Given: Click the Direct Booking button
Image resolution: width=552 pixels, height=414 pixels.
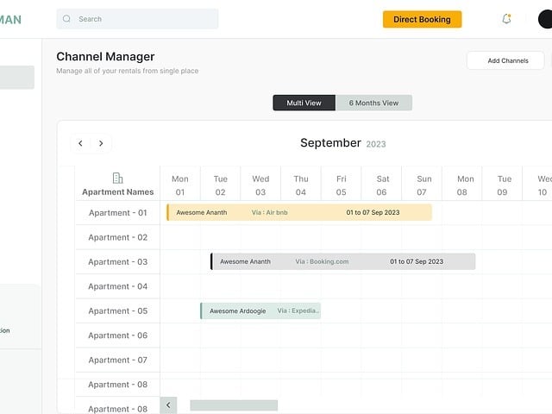Looking at the screenshot, I should pyautogui.click(x=422, y=19).
